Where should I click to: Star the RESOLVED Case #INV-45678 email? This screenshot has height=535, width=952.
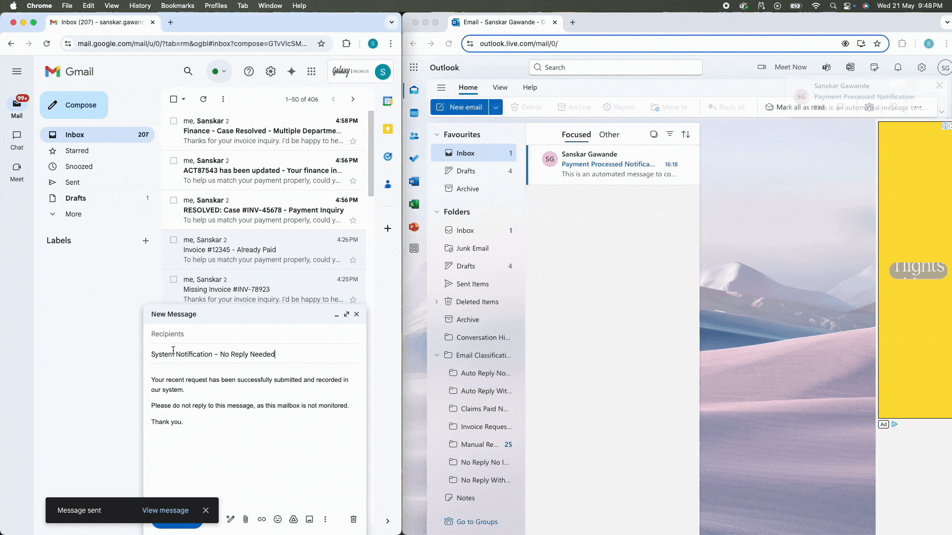pos(353,220)
